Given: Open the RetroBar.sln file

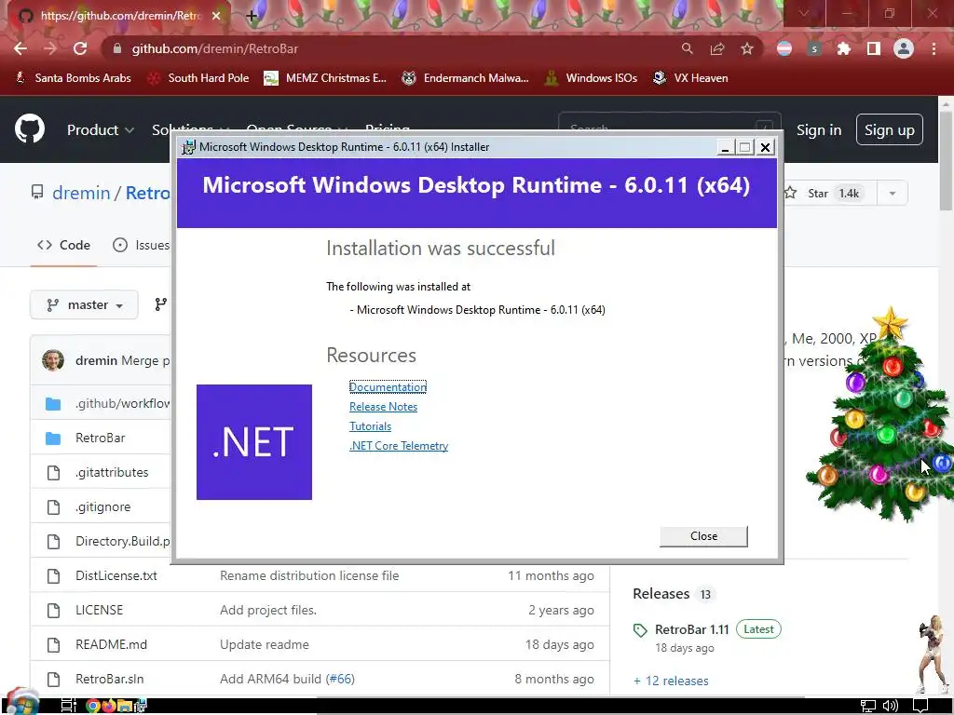Looking at the screenshot, I should [110, 679].
